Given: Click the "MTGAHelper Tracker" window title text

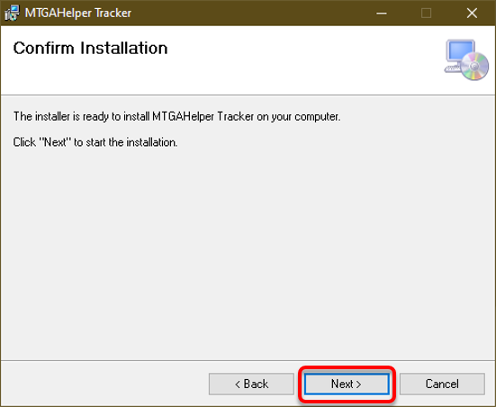Looking at the screenshot, I should 78,13.
